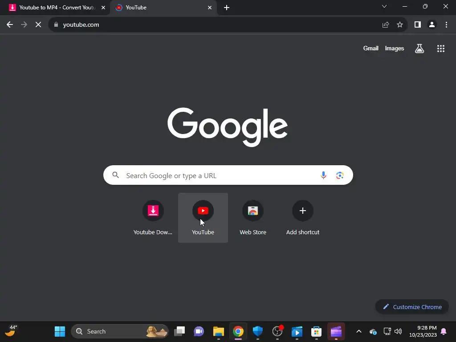Click Customize Chrome button
Viewport: 456px width, 342px height.
tap(412, 307)
